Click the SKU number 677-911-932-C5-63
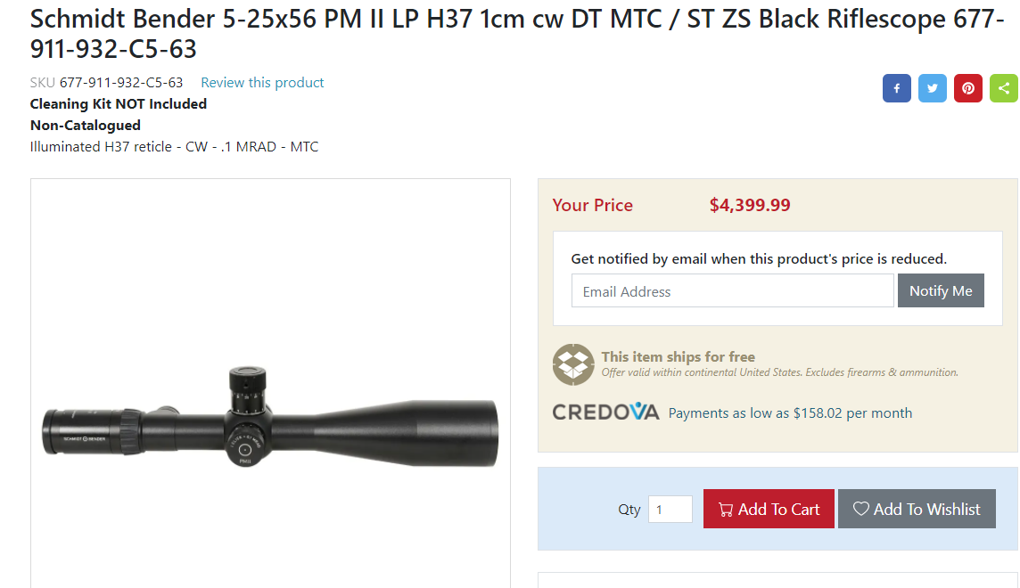 click(121, 83)
